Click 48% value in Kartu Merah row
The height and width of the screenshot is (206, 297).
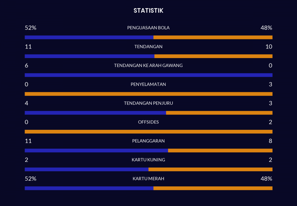point(266,179)
